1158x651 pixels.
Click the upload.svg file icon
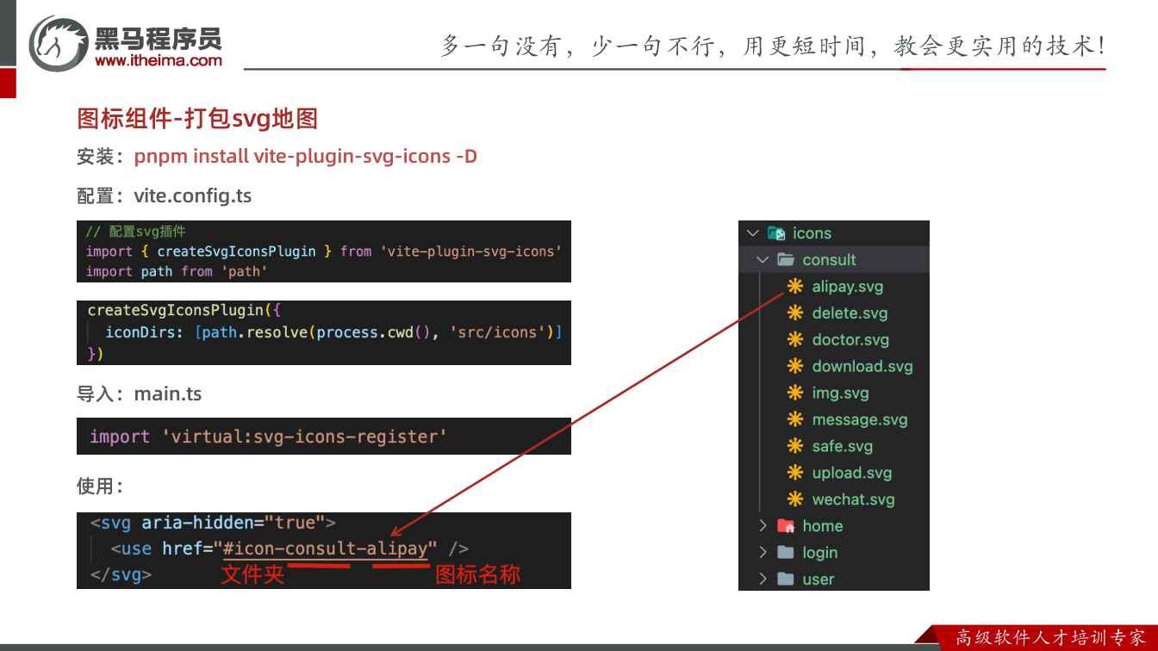point(795,474)
